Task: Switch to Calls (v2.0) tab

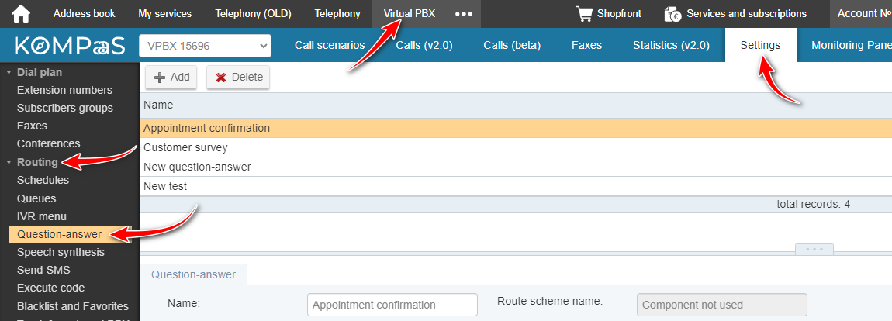Action: pyautogui.click(x=424, y=46)
